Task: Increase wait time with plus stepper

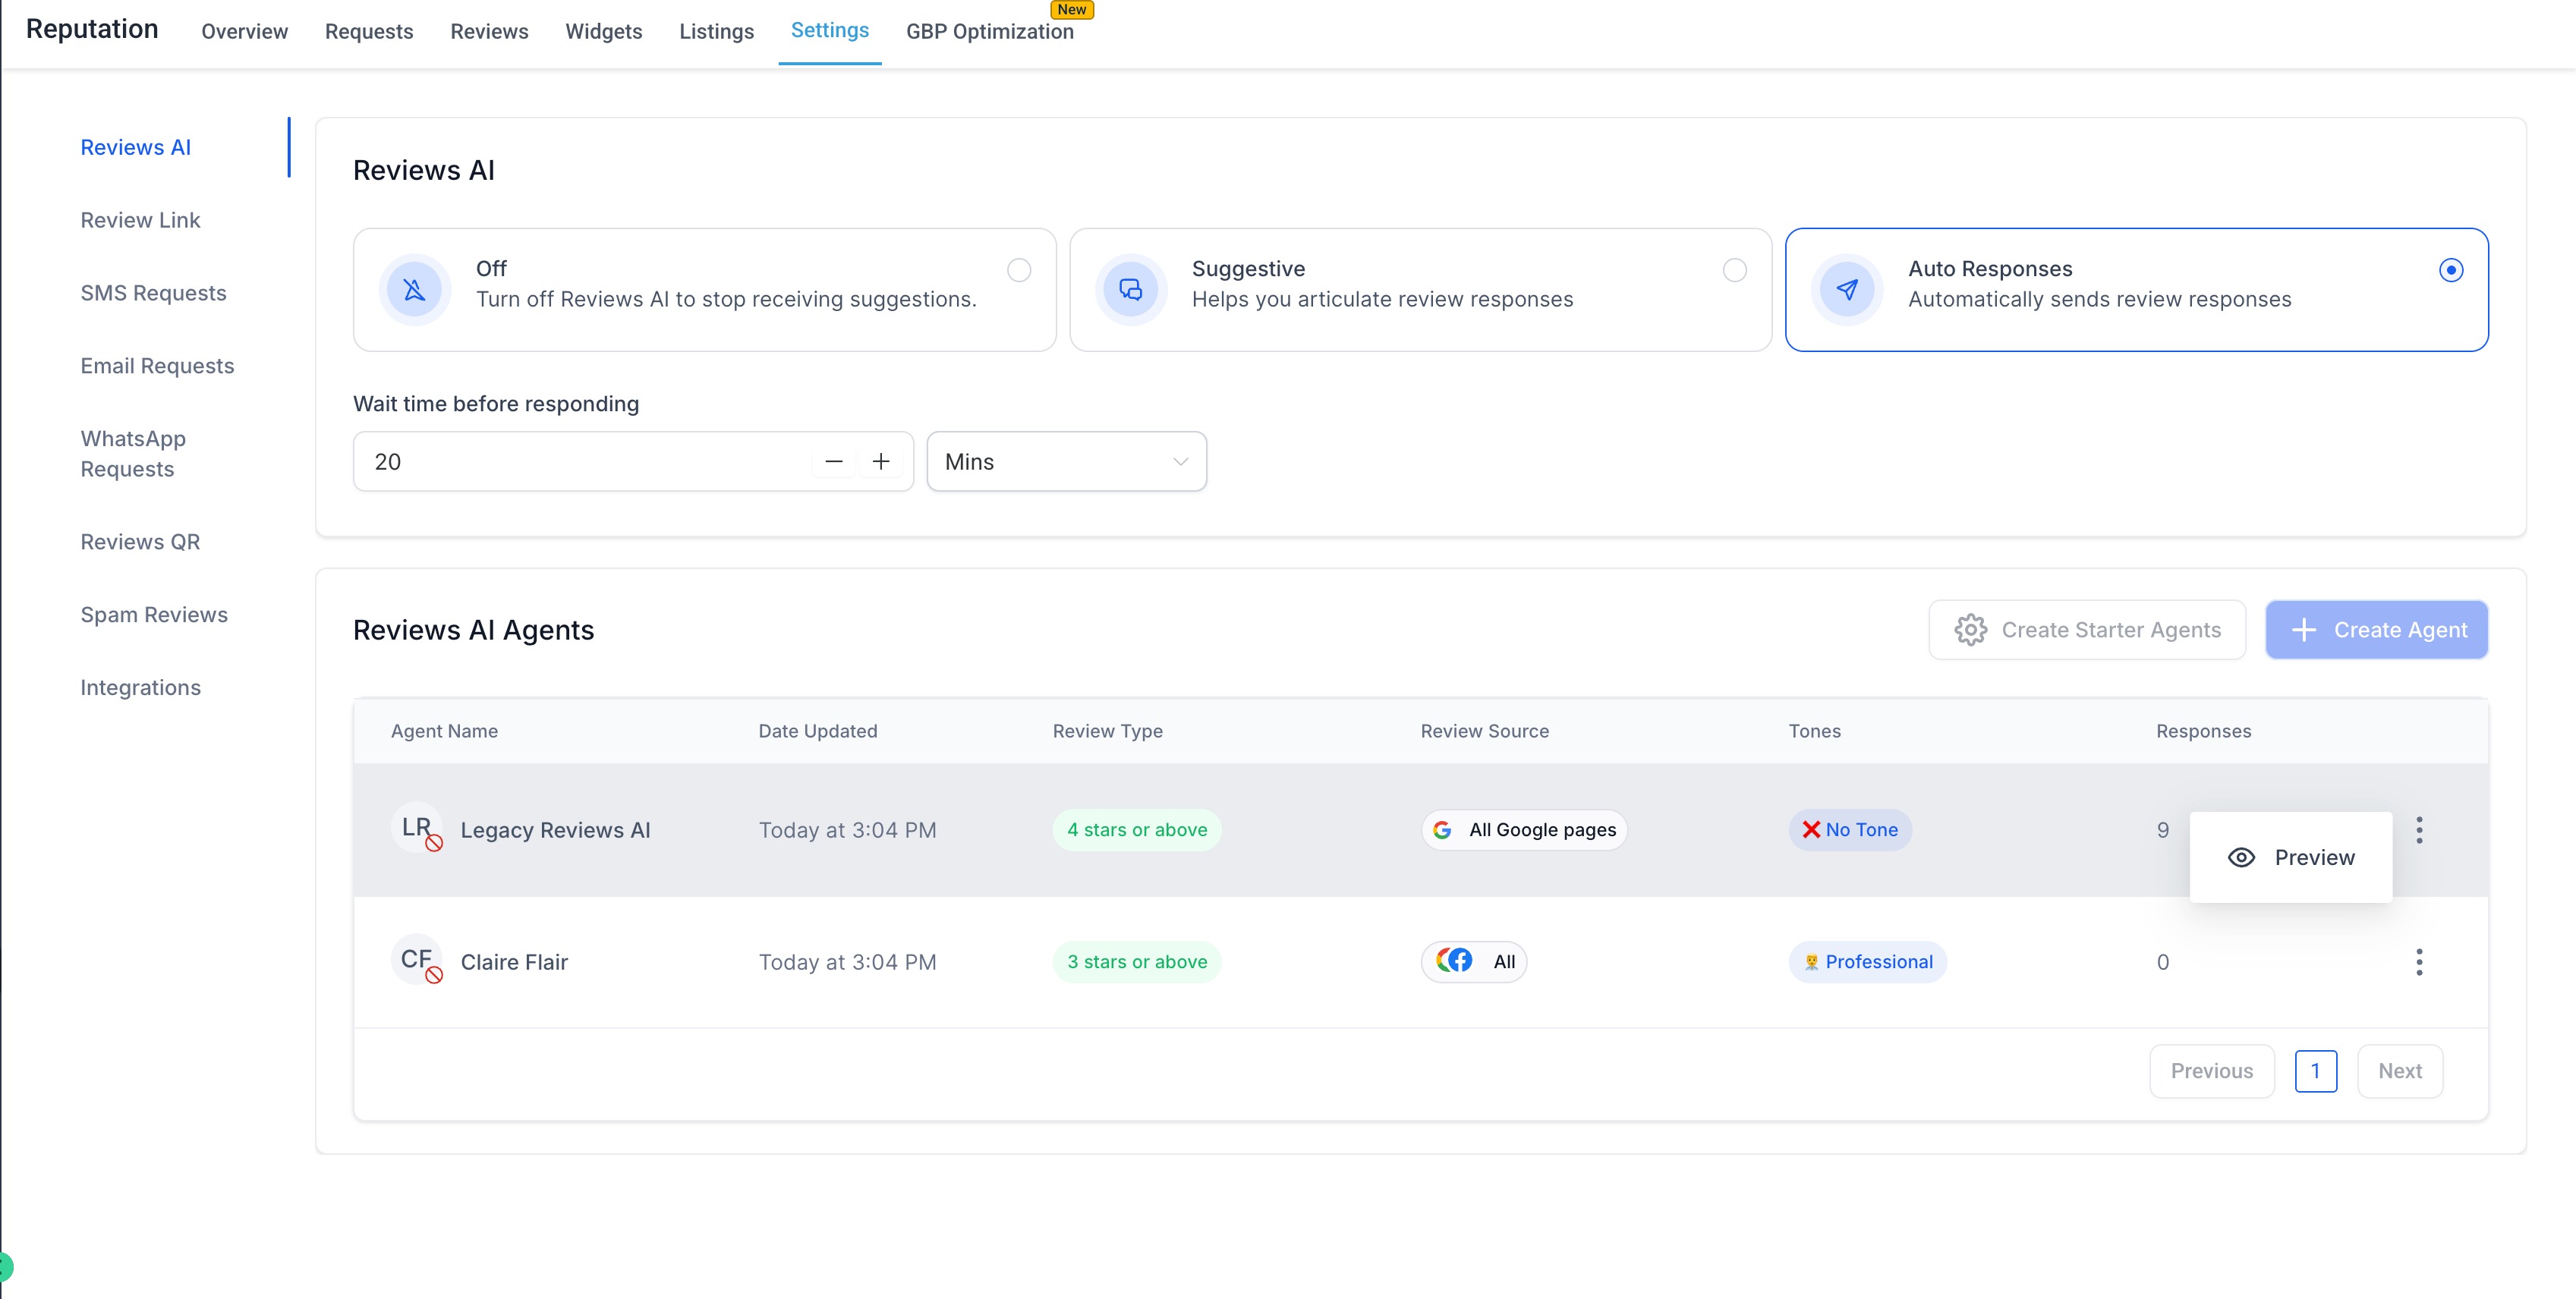Action: 881,461
